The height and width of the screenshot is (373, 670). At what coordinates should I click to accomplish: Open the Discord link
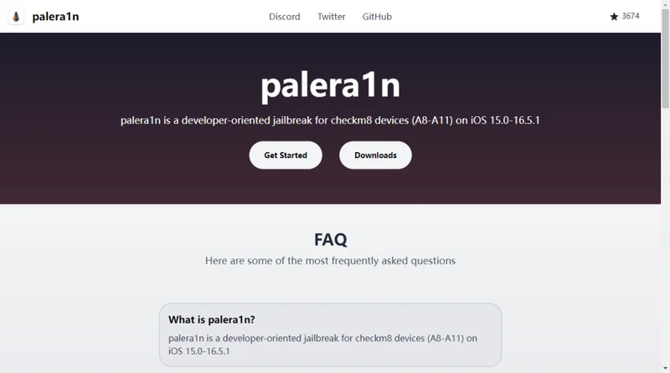pos(285,17)
